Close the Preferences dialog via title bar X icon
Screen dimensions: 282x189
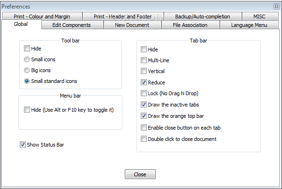(x=276, y=7)
